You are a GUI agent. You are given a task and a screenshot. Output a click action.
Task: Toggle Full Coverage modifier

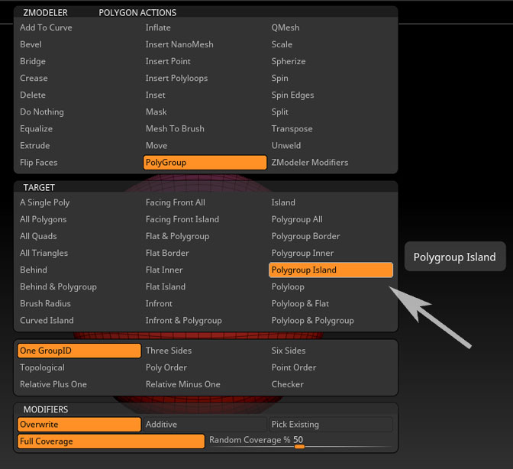click(111, 442)
